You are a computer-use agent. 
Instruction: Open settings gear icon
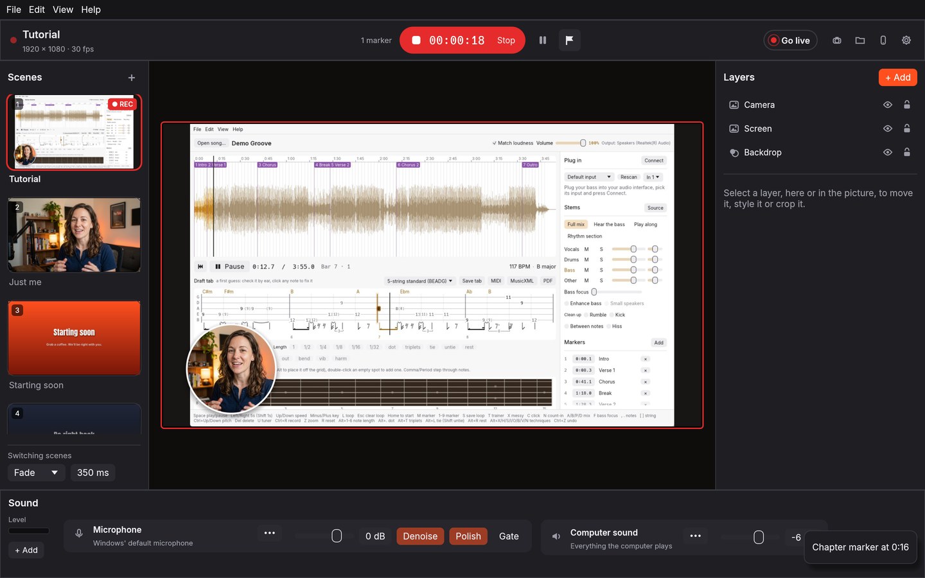906,40
